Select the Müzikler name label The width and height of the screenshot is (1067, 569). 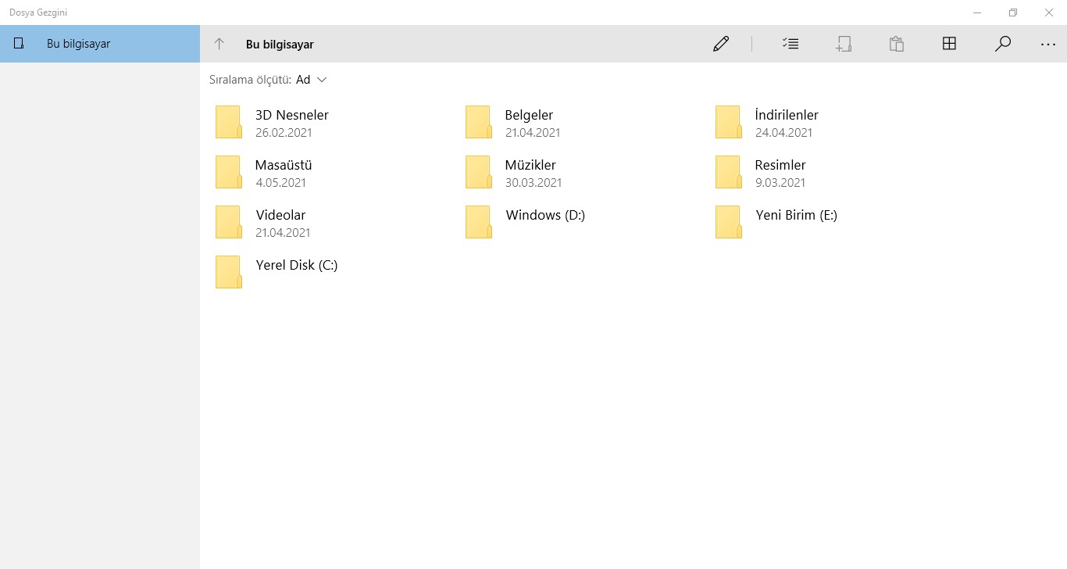pos(530,165)
